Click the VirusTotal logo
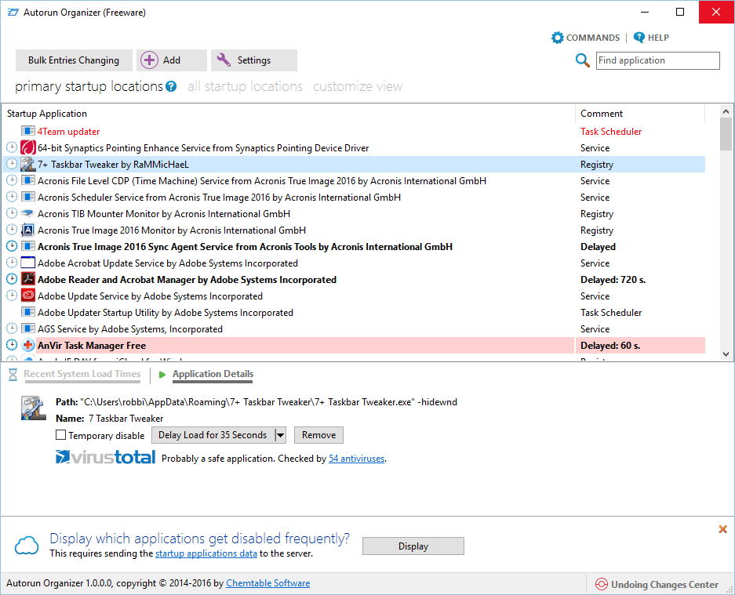This screenshot has height=595, width=735. click(105, 457)
